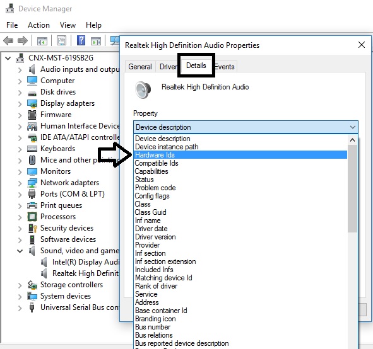Image resolution: width=373 pixels, height=349 pixels.
Task: Expand the Display adapters node
Action: (20, 104)
